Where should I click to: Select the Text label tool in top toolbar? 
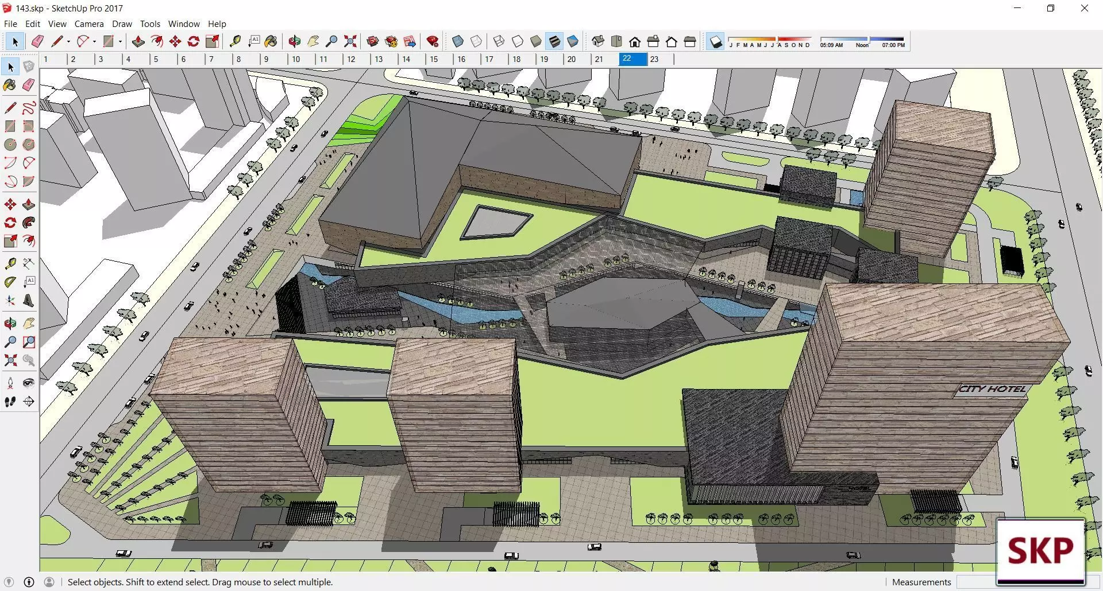tap(253, 41)
